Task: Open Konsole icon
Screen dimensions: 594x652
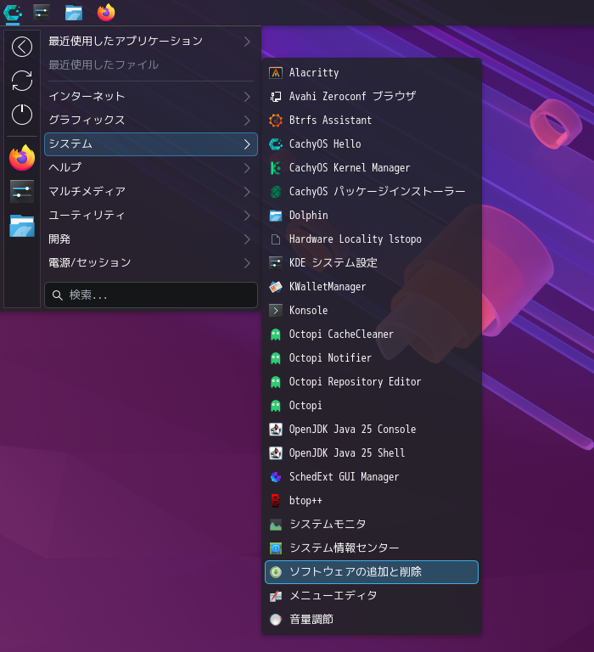Action: (x=276, y=310)
